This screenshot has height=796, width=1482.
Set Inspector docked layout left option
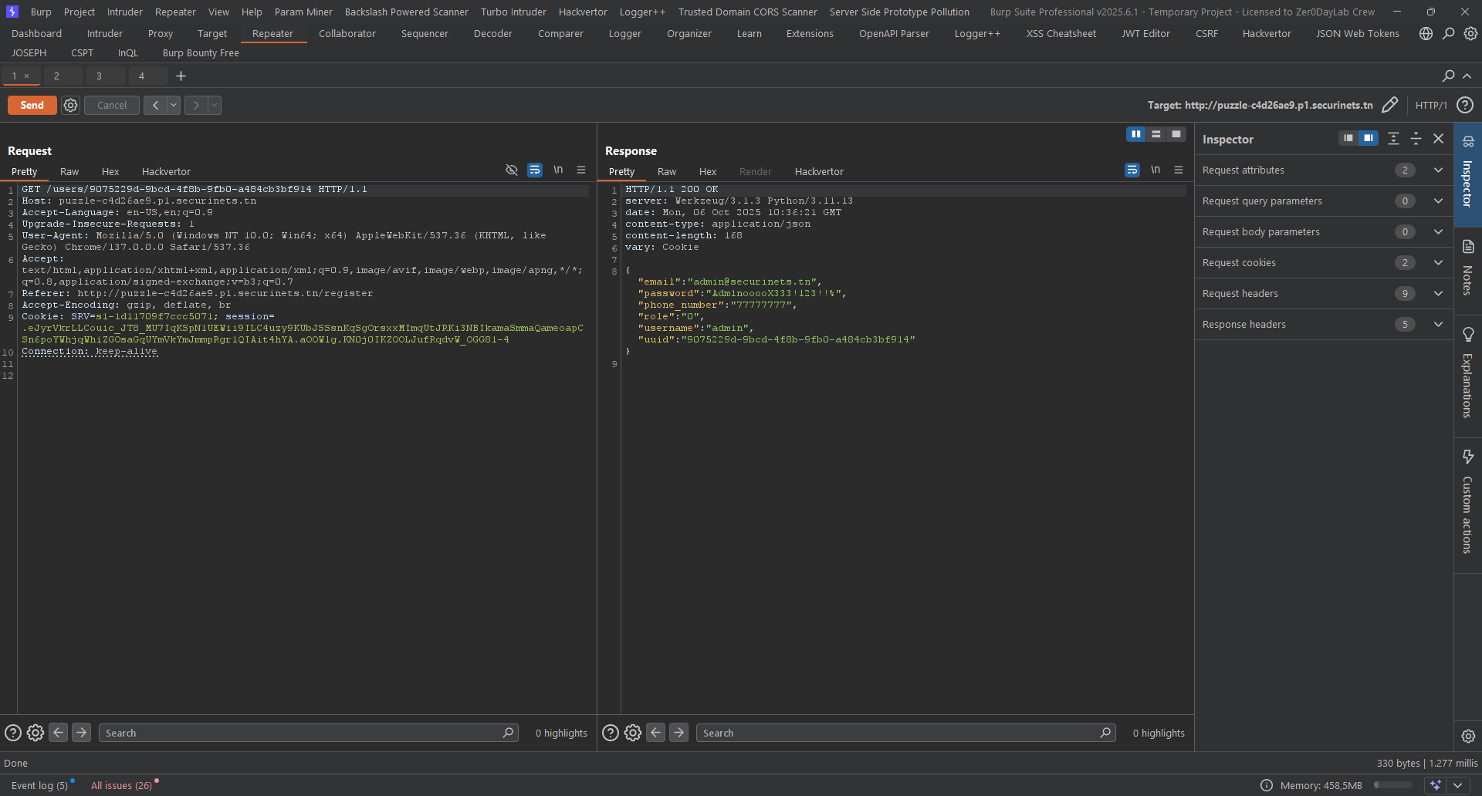[1348, 138]
